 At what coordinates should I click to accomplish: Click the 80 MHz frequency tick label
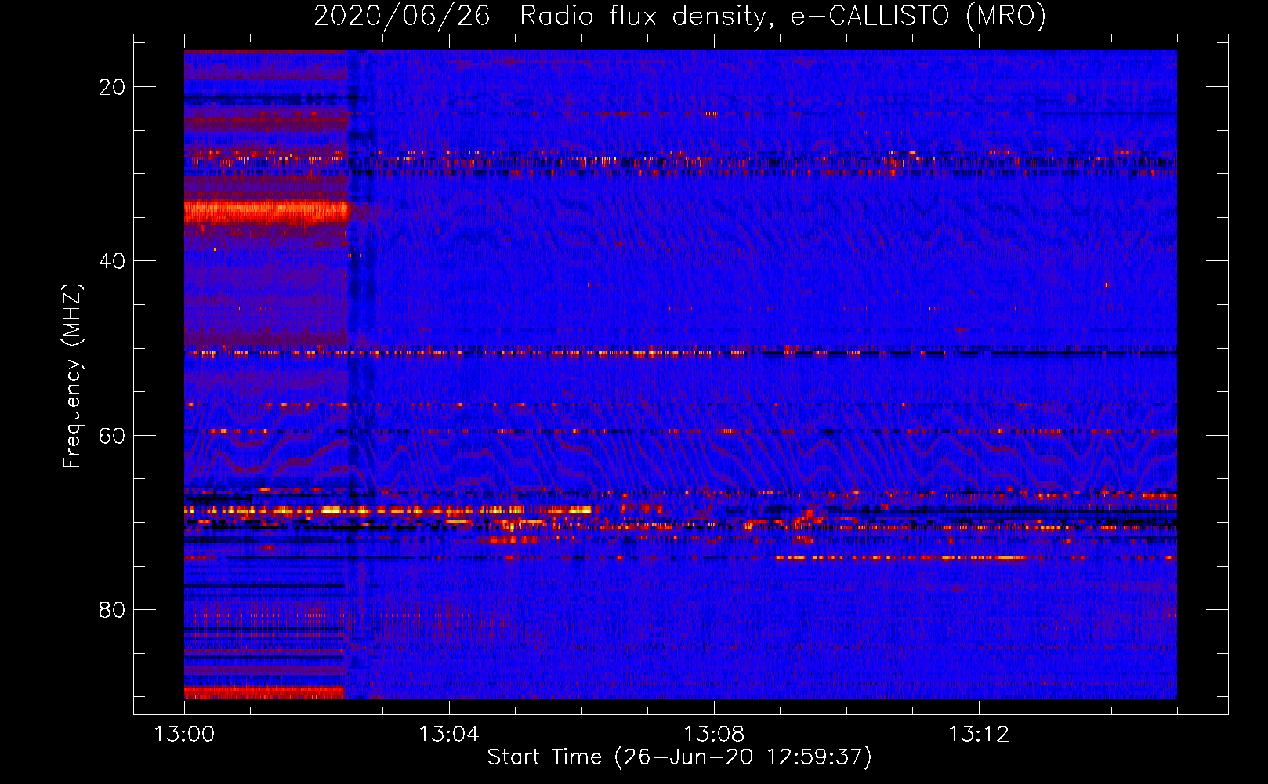coord(112,609)
